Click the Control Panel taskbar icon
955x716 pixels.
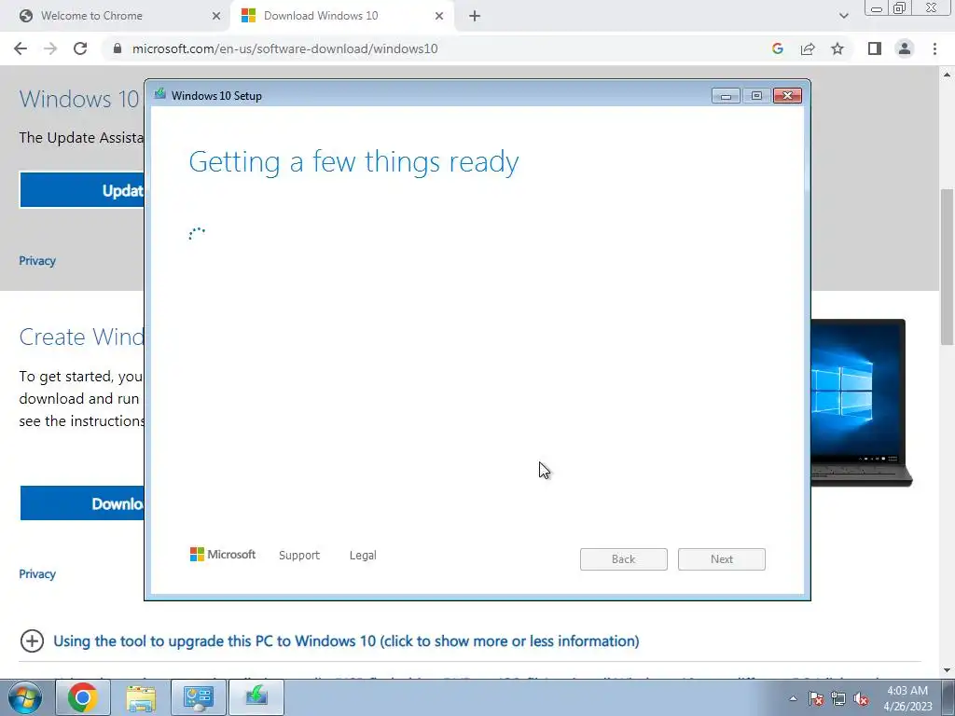(199, 697)
